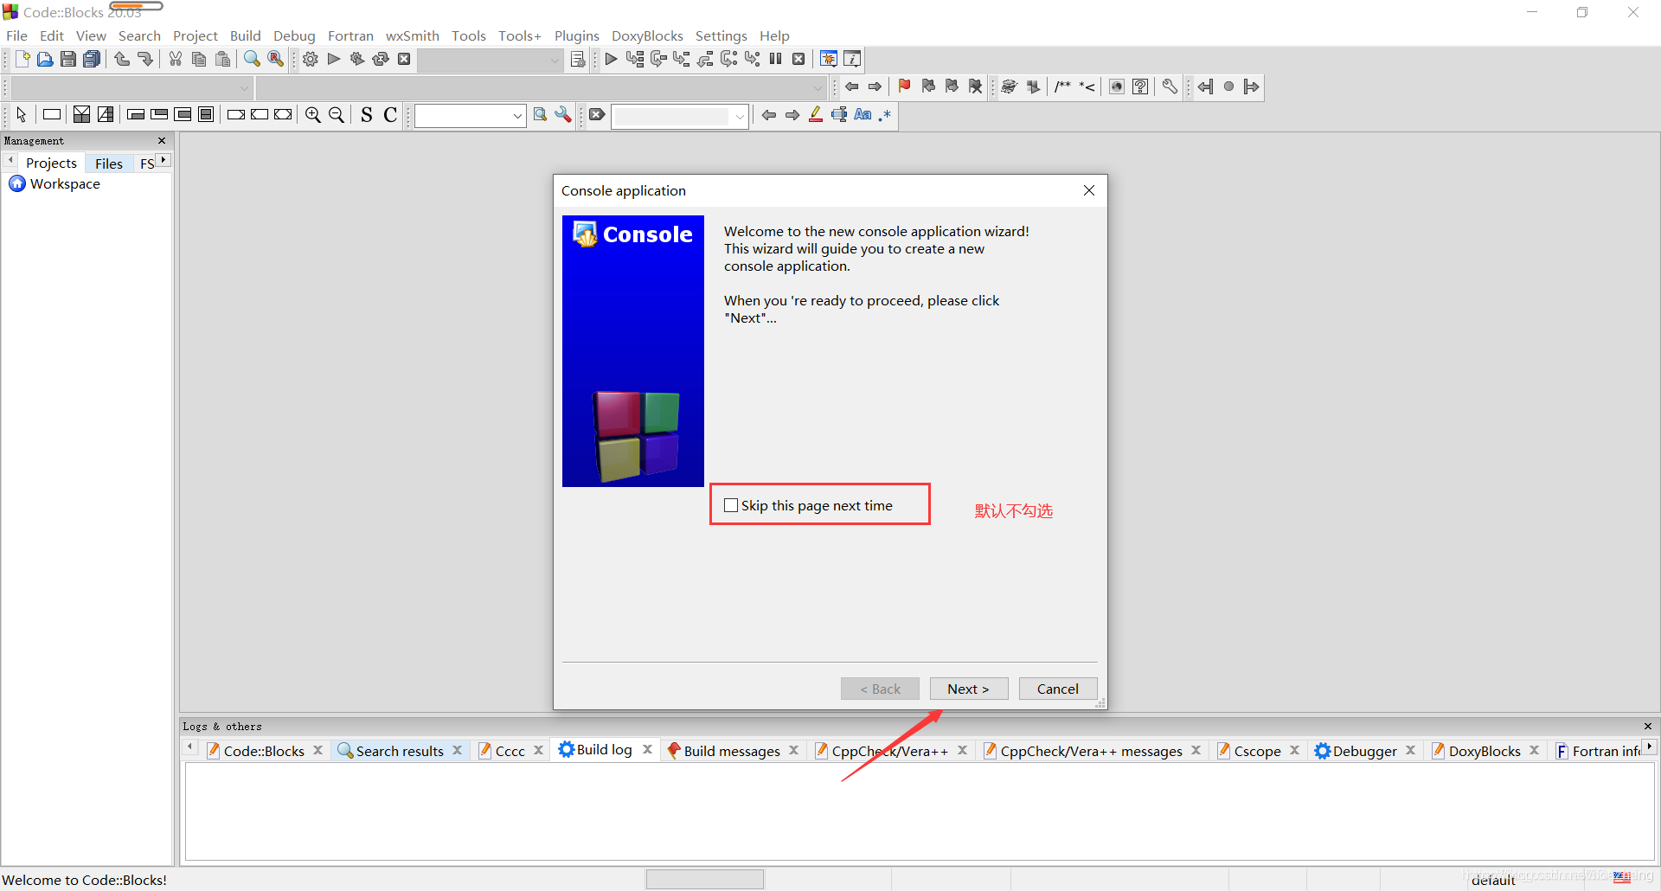Viewport: 1661px width, 891px height.
Task: Open the Settings menu
Action: click(x=721, y=35)
